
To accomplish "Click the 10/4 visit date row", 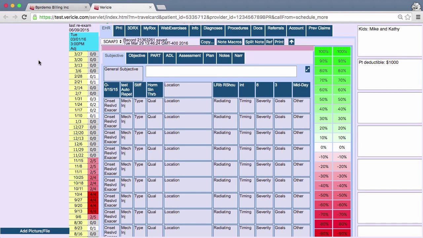I will pyautogui.click(x=84, y=194).
